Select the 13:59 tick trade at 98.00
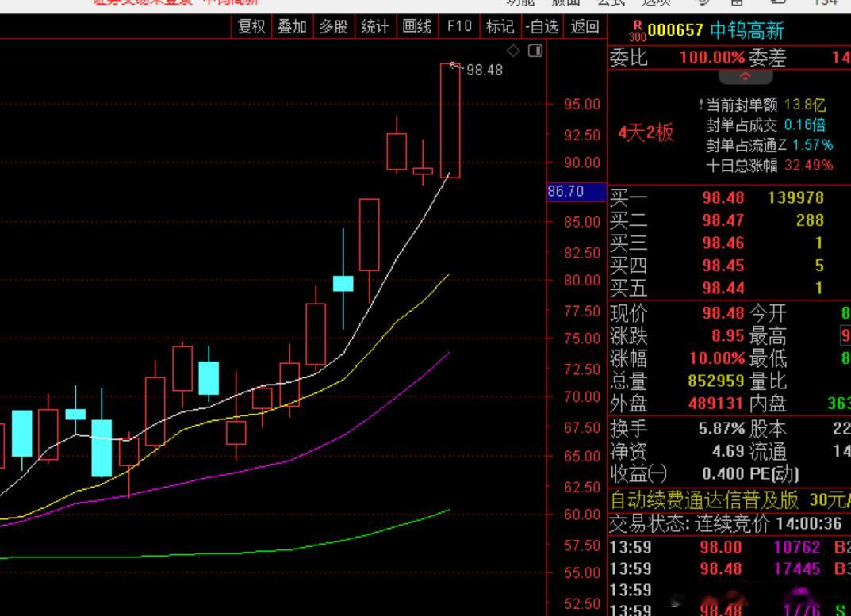Image resolution: width=851 pixels, height=616 pixels. tap(730, 547)
